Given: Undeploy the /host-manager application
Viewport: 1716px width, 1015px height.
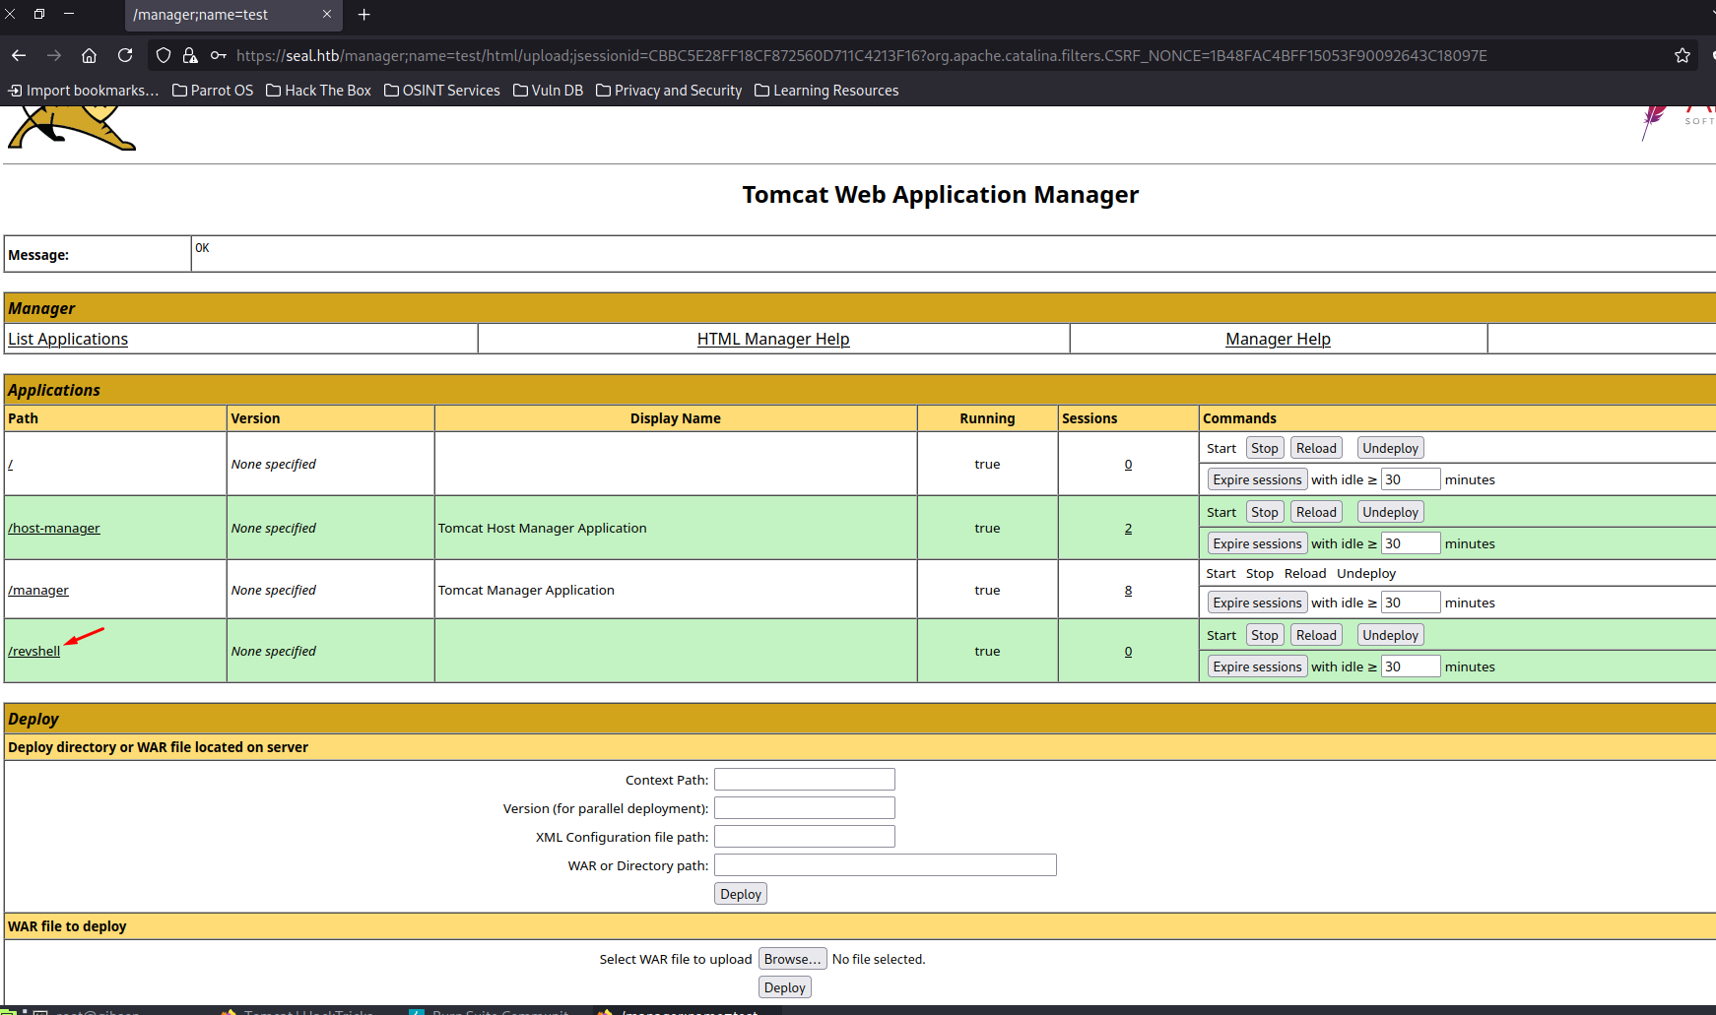Looking at the screenshot, I should pyautogui.click(x=1390, y=512).
